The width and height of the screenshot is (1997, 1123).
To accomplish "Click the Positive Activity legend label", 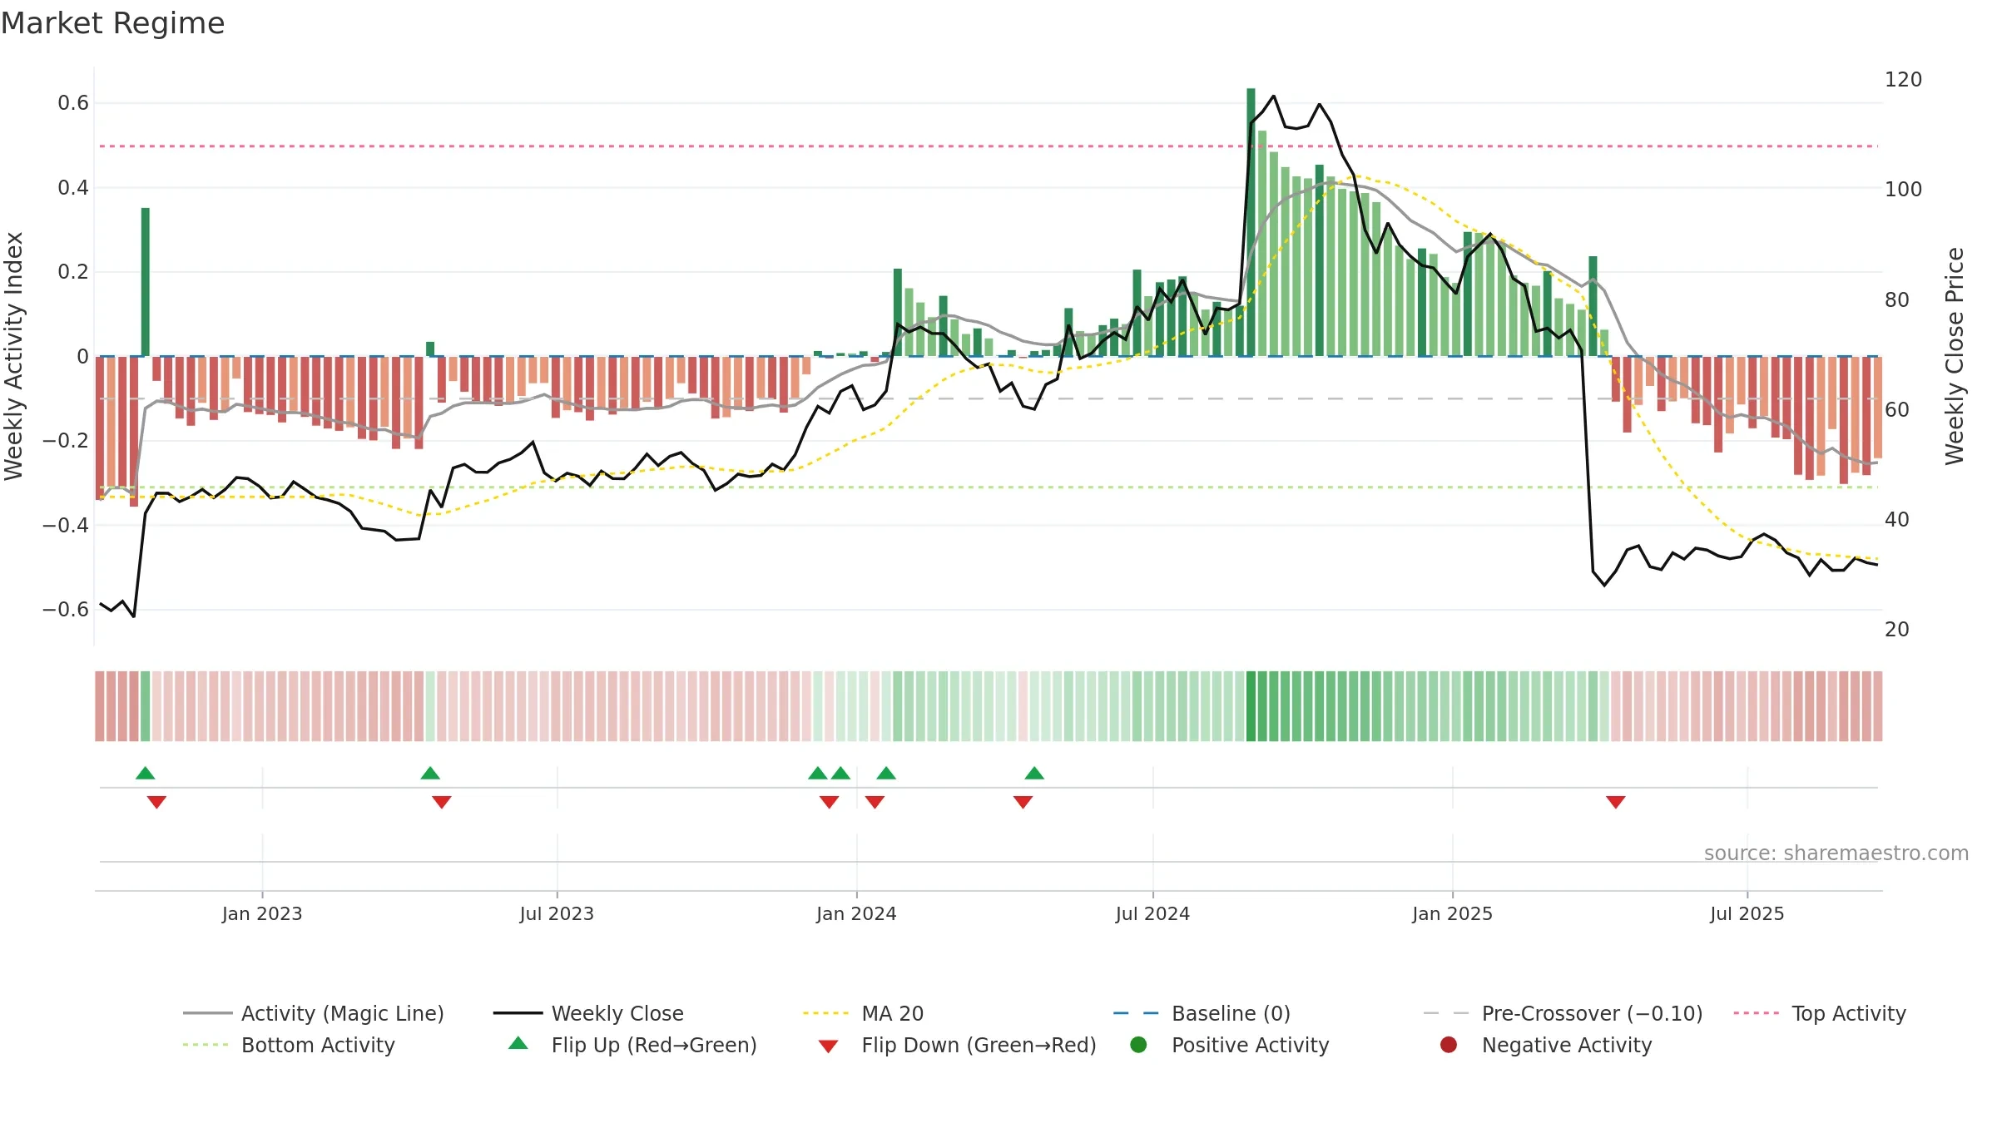I will pos(1250,1045).
